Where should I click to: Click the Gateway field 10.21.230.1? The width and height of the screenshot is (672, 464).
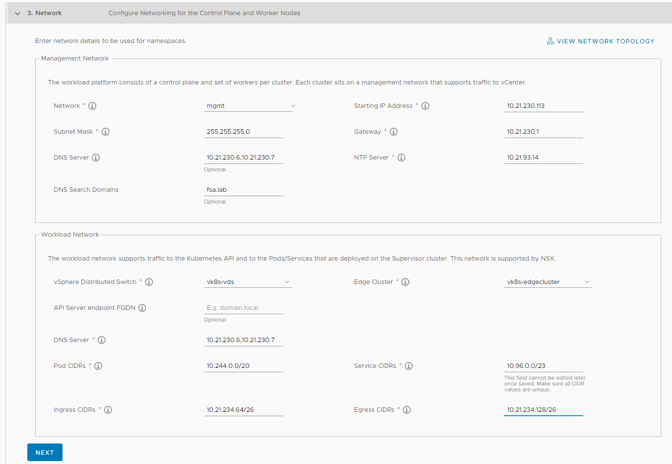click(544, 132)
